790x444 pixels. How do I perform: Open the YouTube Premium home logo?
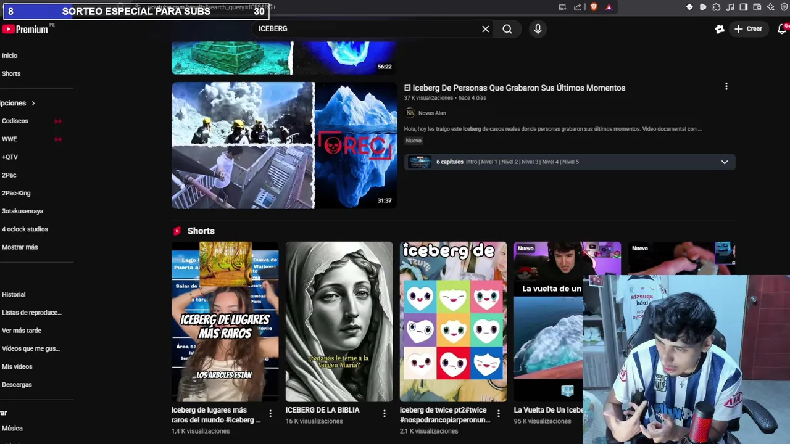26,29
